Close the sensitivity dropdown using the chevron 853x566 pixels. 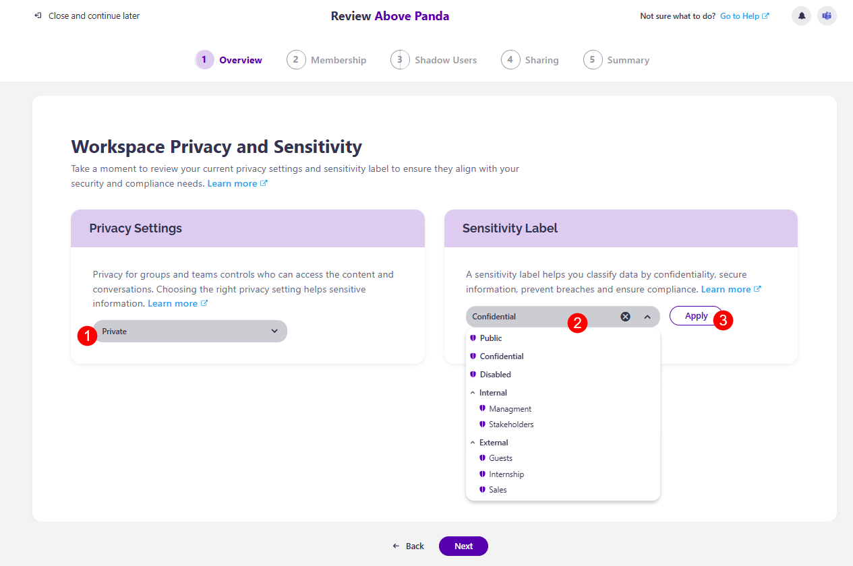click(x=647, y=316)
